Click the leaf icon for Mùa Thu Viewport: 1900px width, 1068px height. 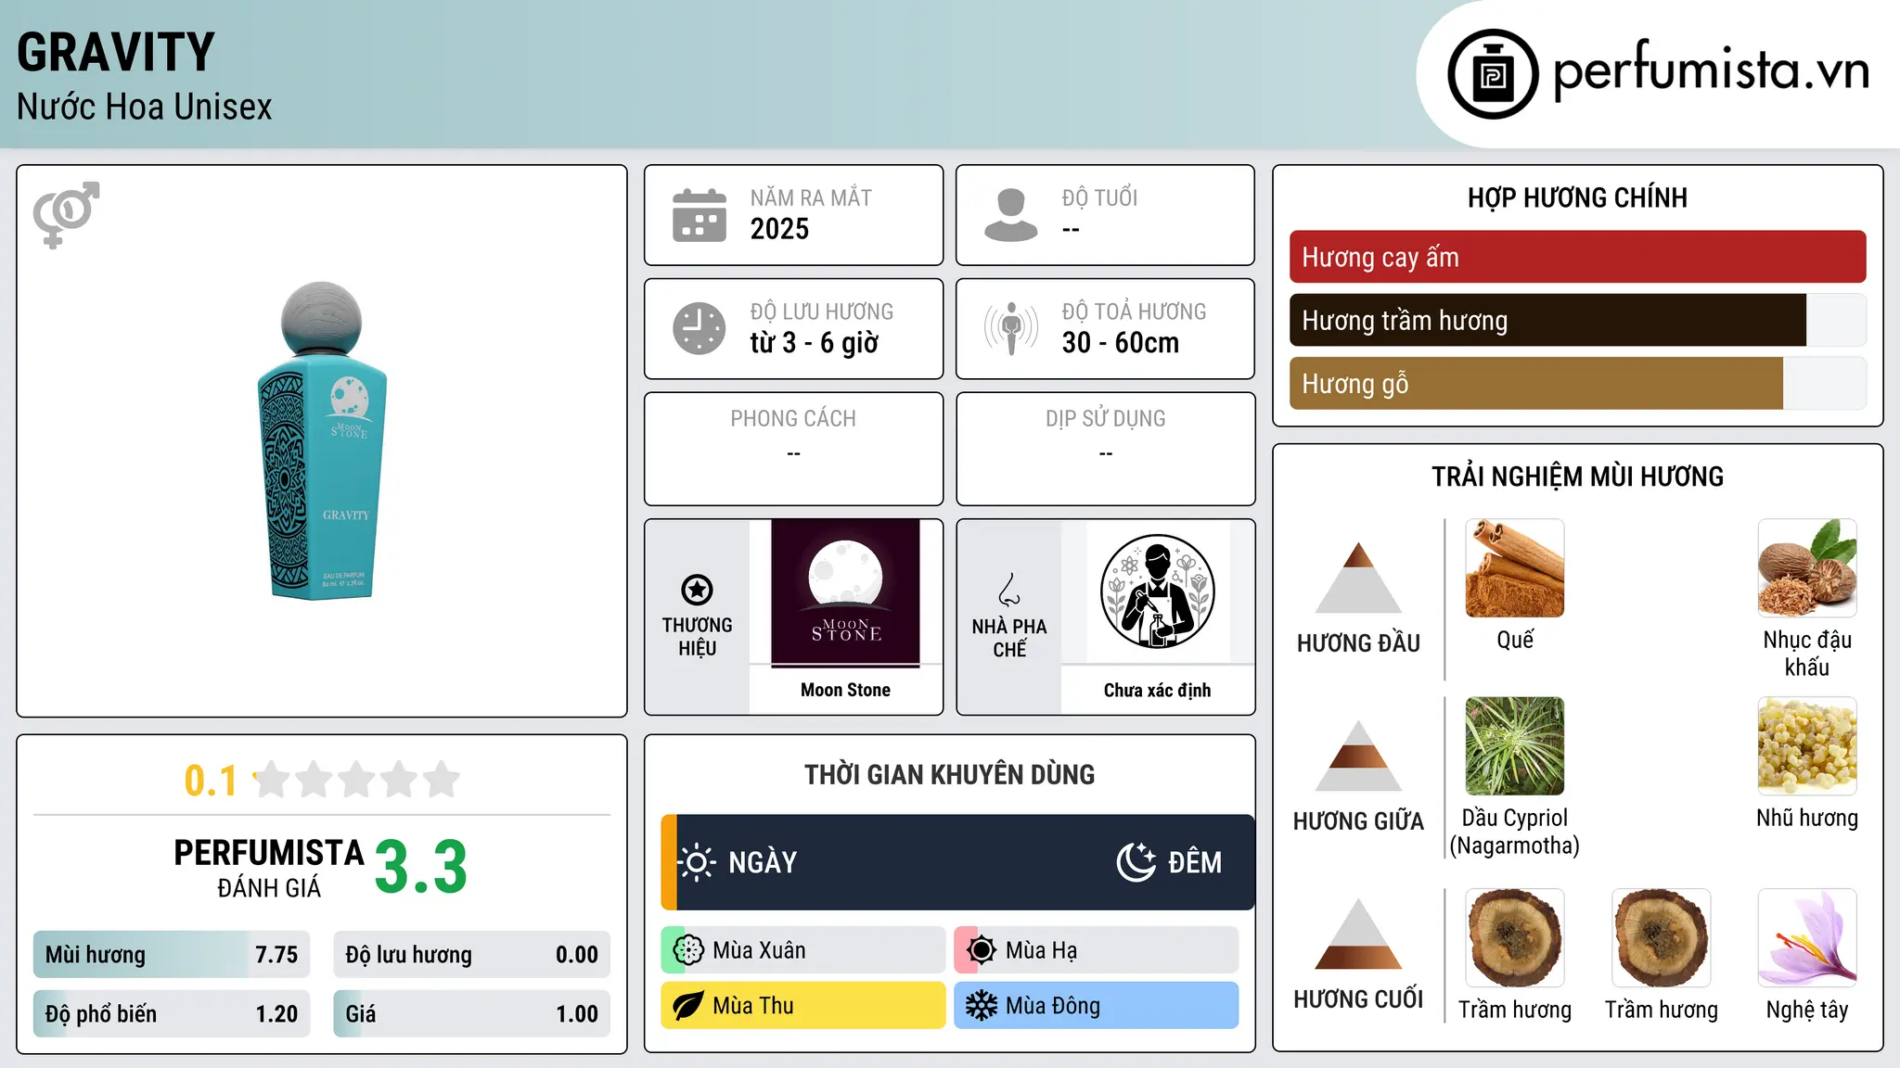[x=688, y=1006]
